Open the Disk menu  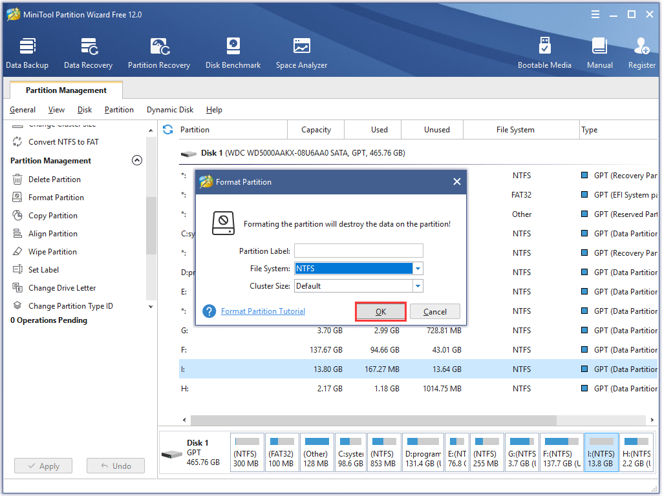tap(85, 110)
